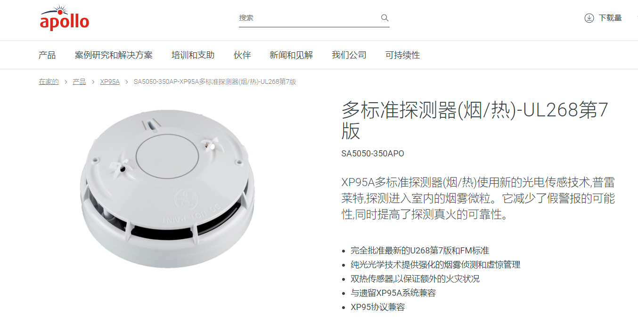638x326 pixels.
Task: Open the 下载量 link
Action: [610, 18]
